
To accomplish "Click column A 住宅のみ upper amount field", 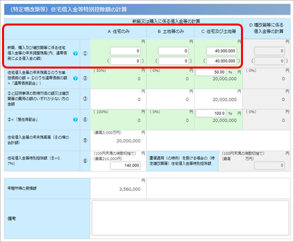I will tap(126, 51).
